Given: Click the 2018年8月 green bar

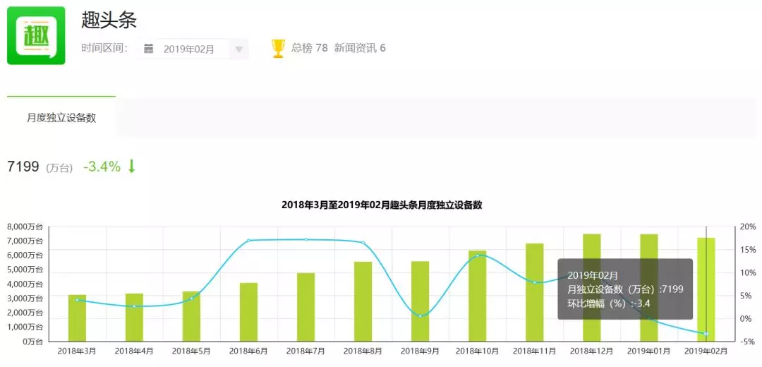Looking at the screenshot, I should pos(363,301).
